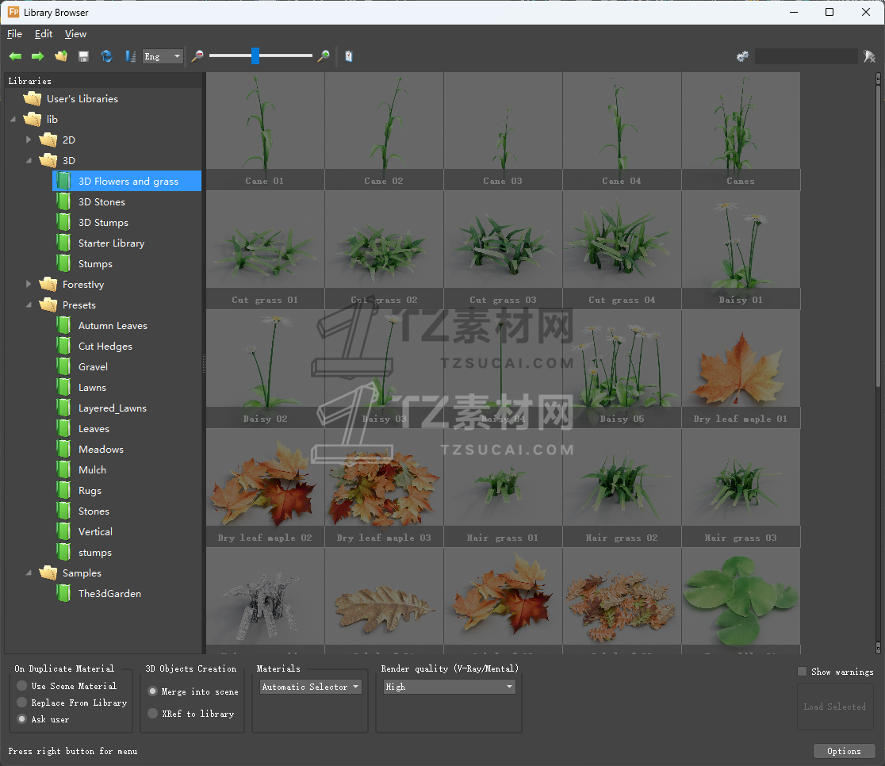Click the zoom out magnifier icon
This screenshot has width=885, height=766.
197,56
